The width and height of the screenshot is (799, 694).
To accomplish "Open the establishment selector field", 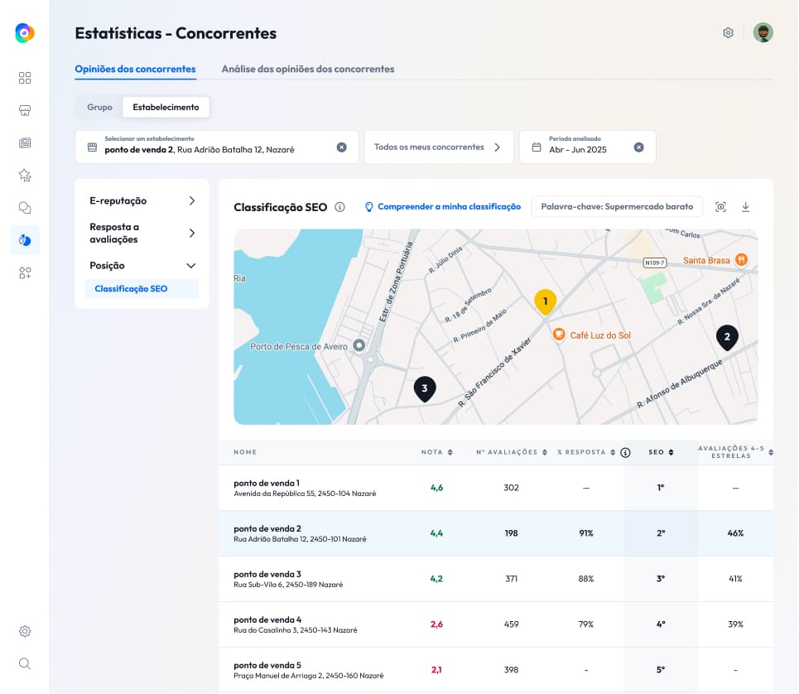I will click(217, 147).
